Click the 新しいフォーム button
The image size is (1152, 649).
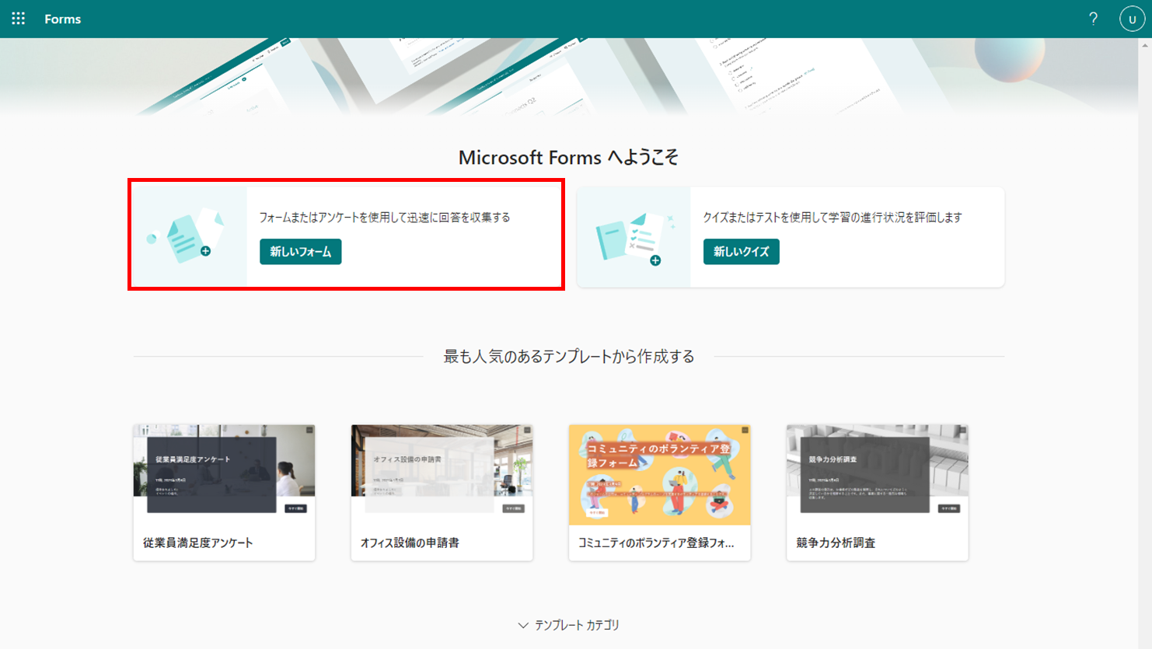[301, 252]
